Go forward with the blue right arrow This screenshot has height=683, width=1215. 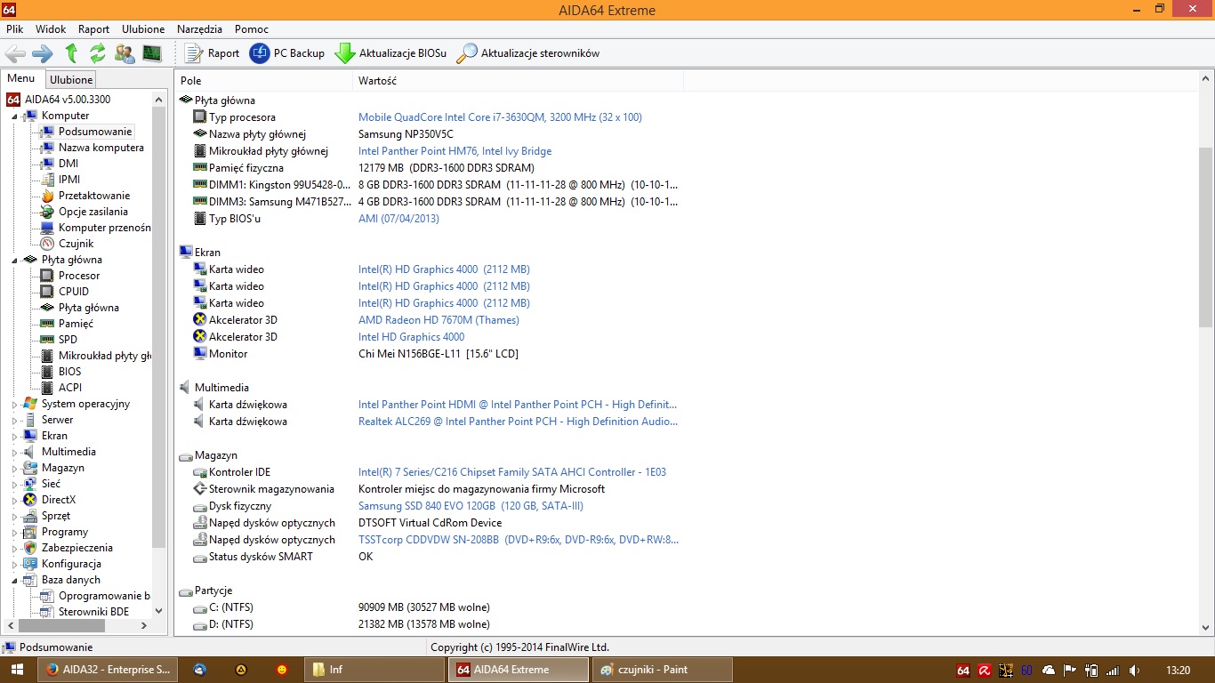[x=42, y=53]
